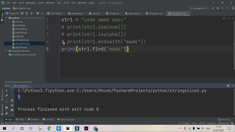Click scroll to end icon in Run console

(12, 105)
